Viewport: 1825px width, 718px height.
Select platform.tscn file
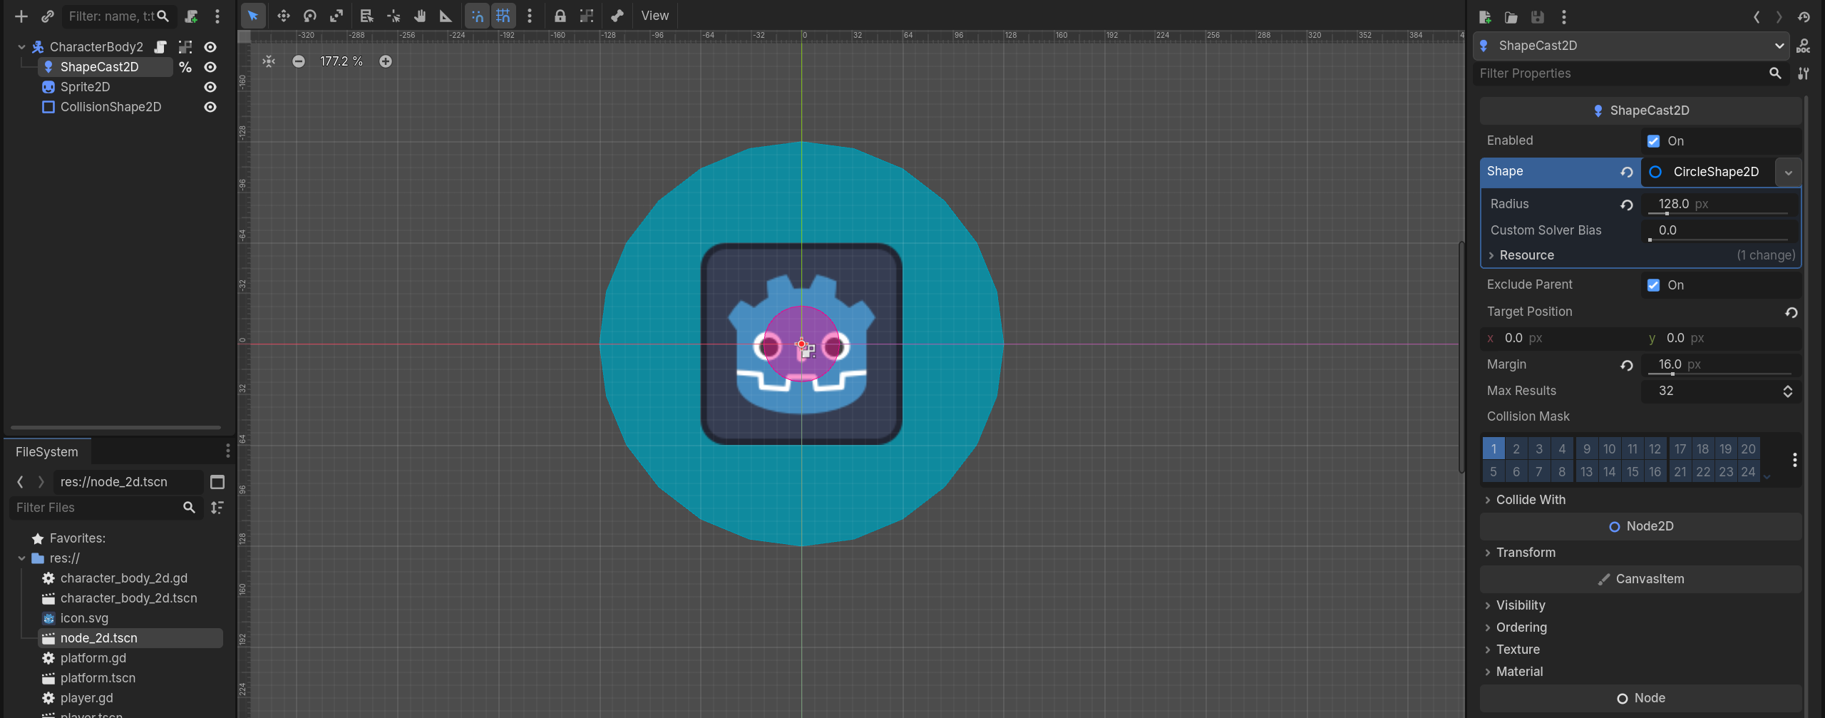98,678
